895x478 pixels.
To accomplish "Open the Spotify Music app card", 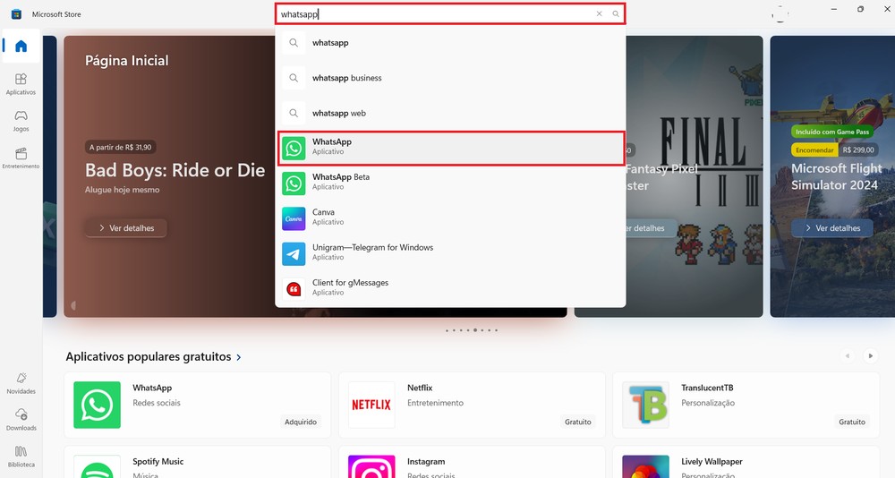I will point(198,462).
